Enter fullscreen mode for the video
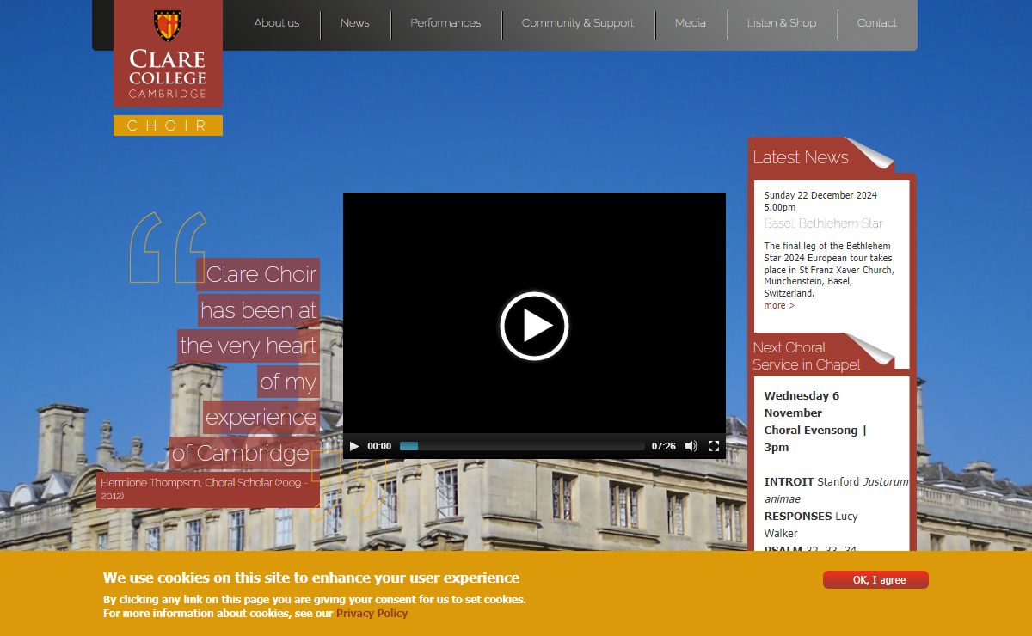Viewport: 1032px width, 636px height. tap(714, 446)
